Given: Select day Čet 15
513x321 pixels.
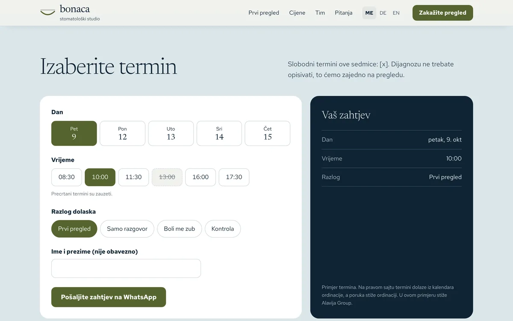Looking at the screenshot, I should point(268,134).
